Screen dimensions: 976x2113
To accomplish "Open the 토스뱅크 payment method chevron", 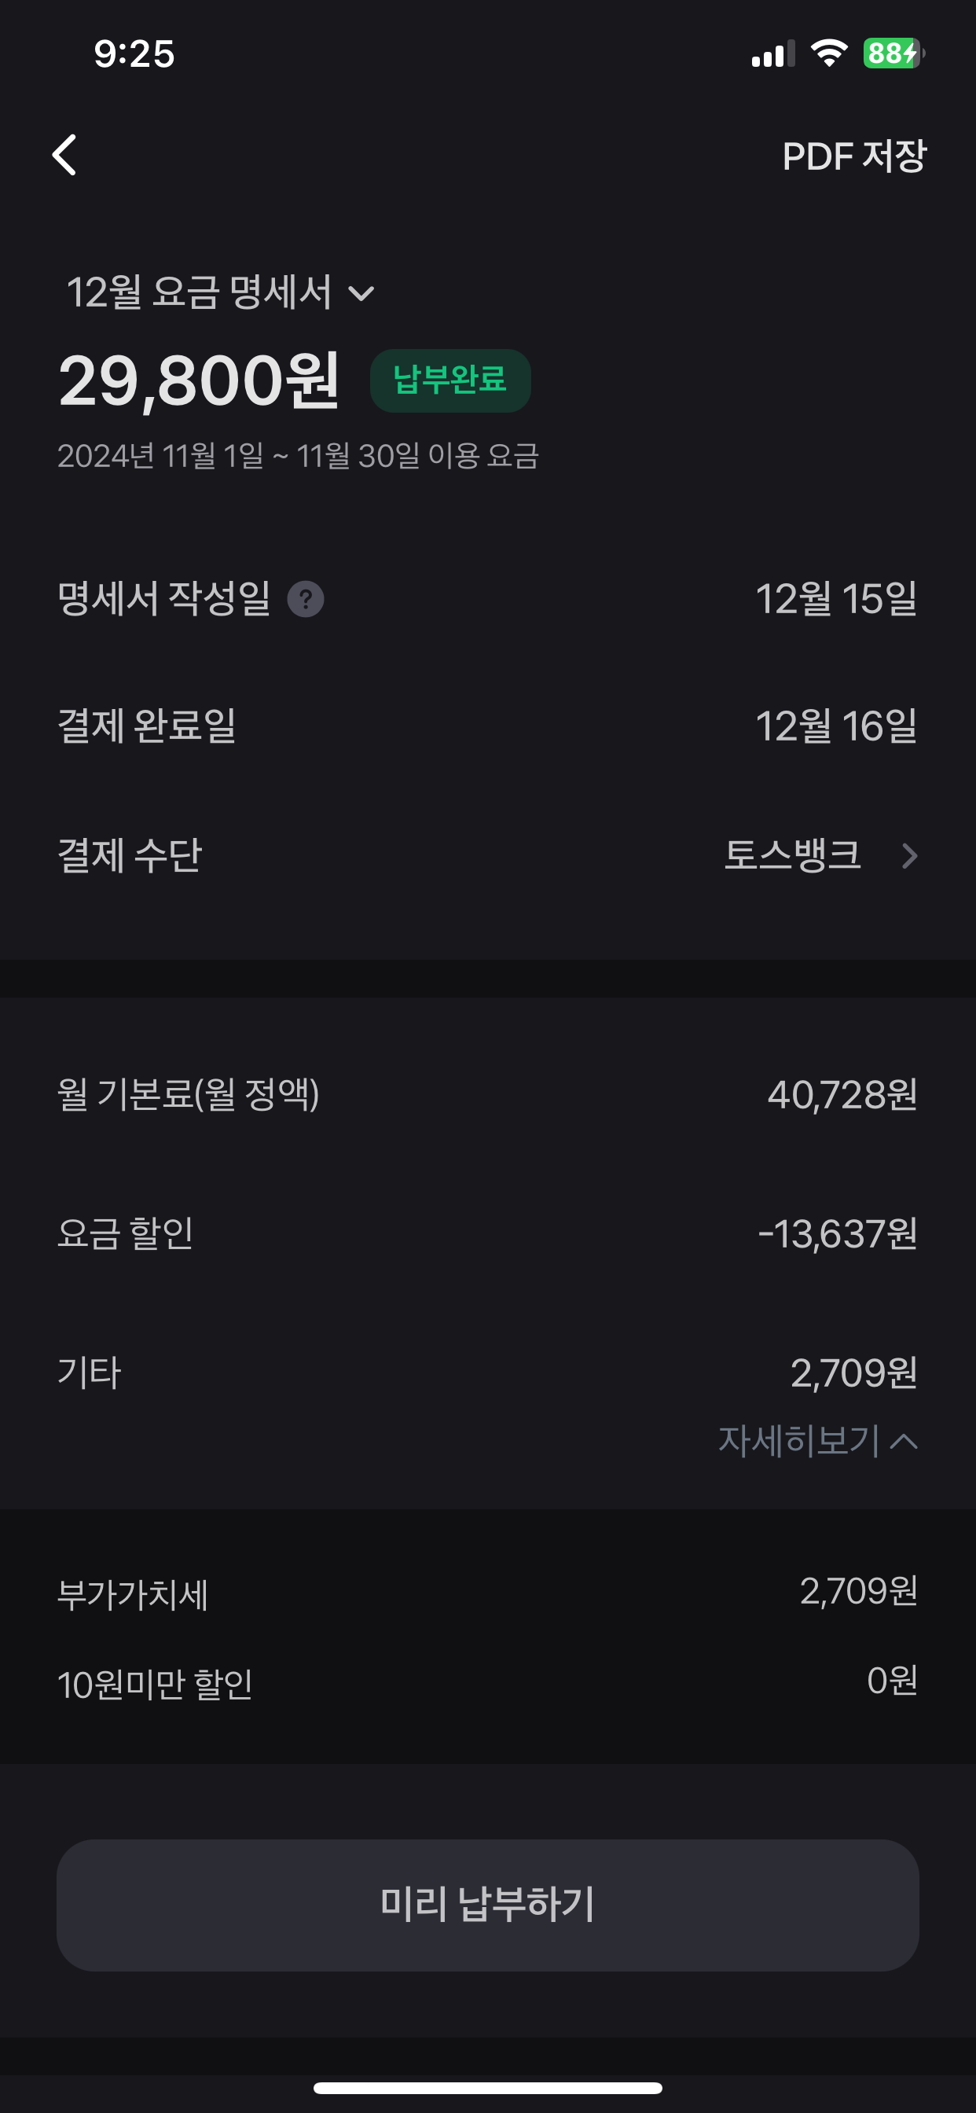I will coord(908,855).
